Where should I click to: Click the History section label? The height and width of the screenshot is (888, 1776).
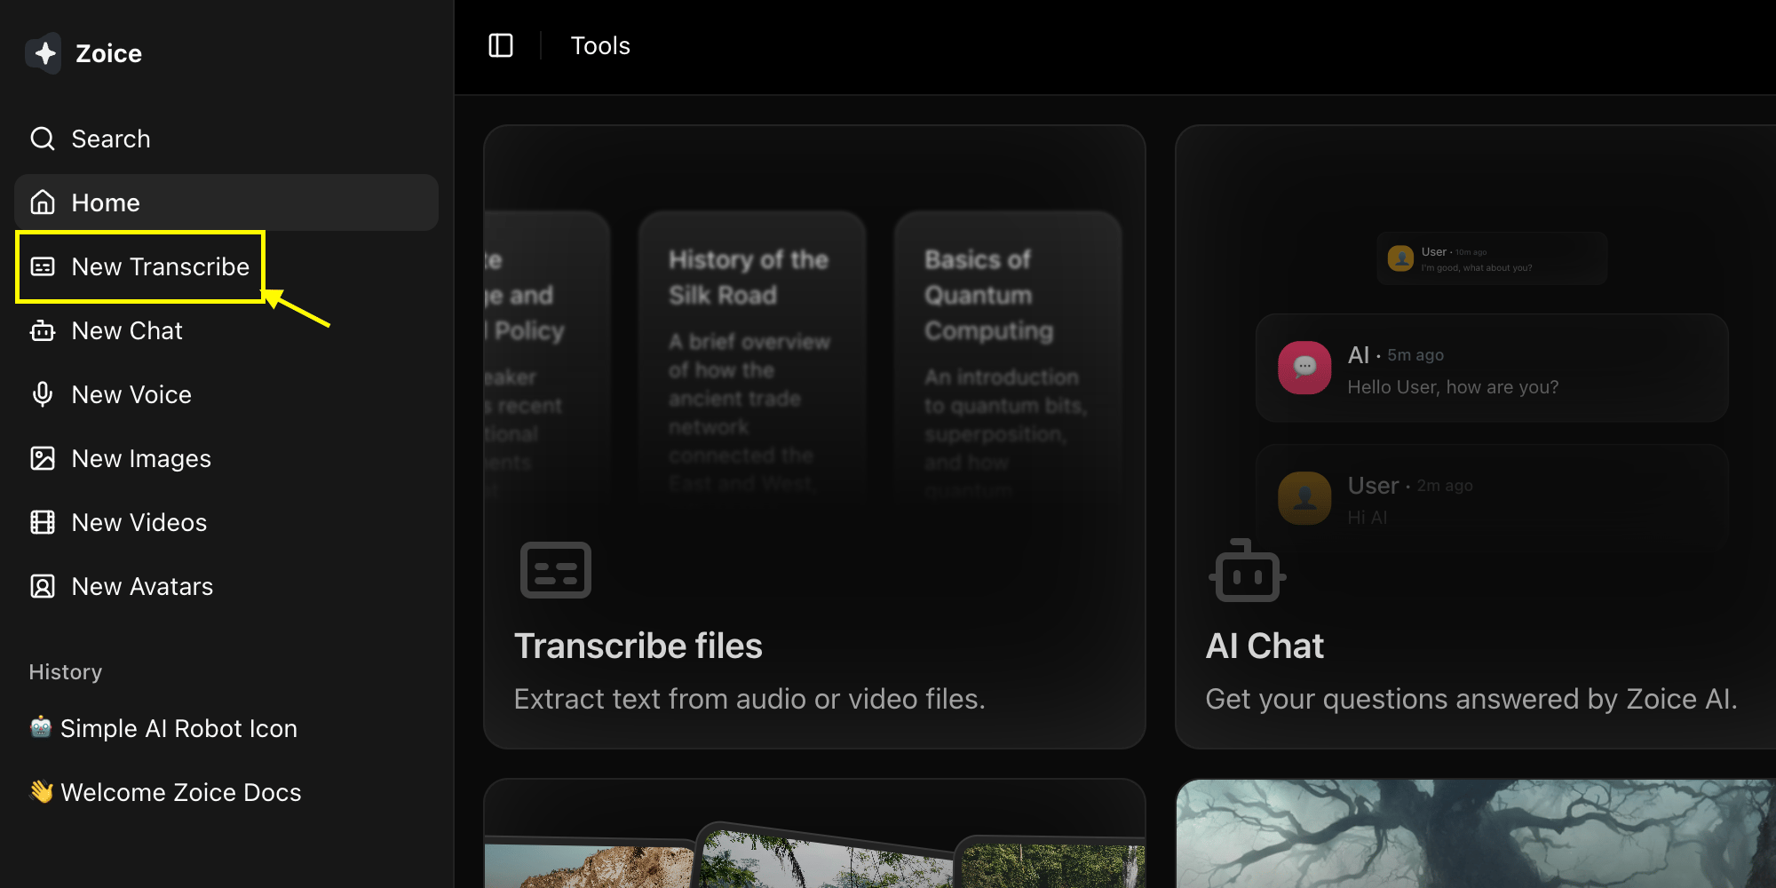pyautogui.click(x=66, y=671)
